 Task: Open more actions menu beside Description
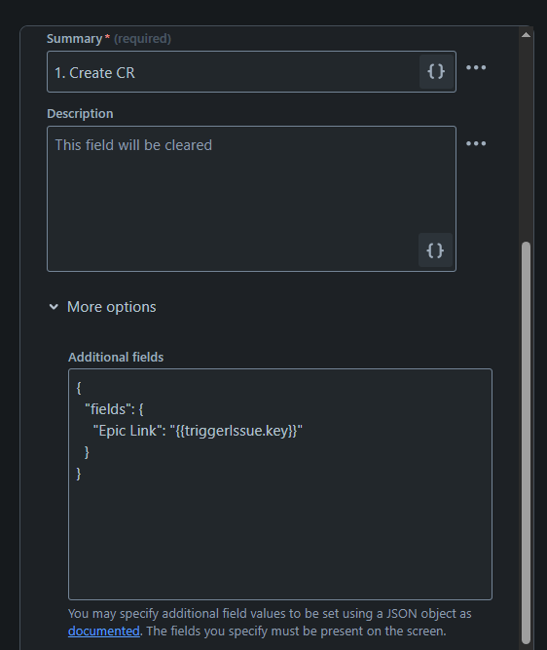476,143
